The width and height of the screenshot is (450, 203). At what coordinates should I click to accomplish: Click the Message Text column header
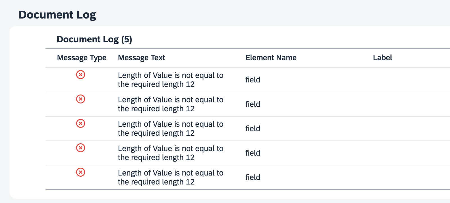[x=141, y=58]
